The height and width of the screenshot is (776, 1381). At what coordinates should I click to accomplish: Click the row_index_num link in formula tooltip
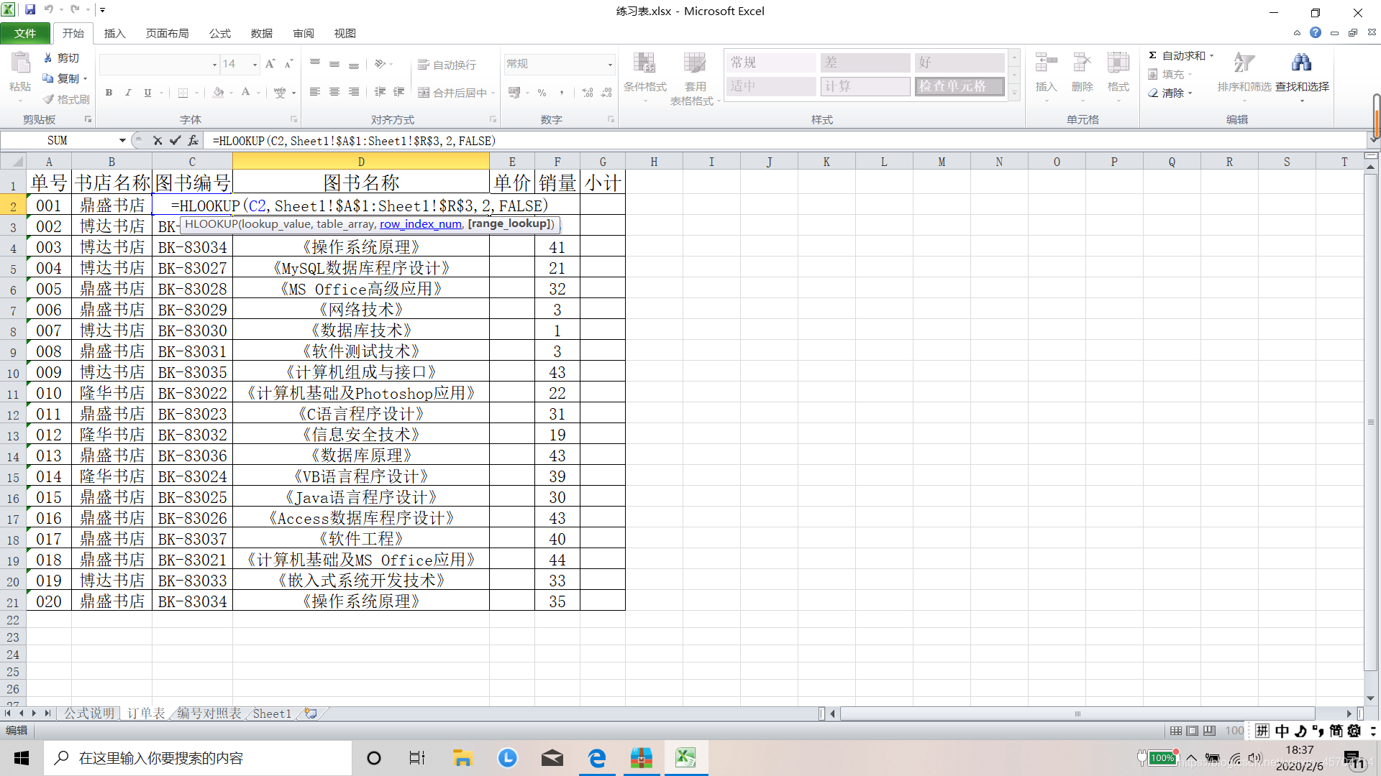pyautogui.click(x=420, y=224)
